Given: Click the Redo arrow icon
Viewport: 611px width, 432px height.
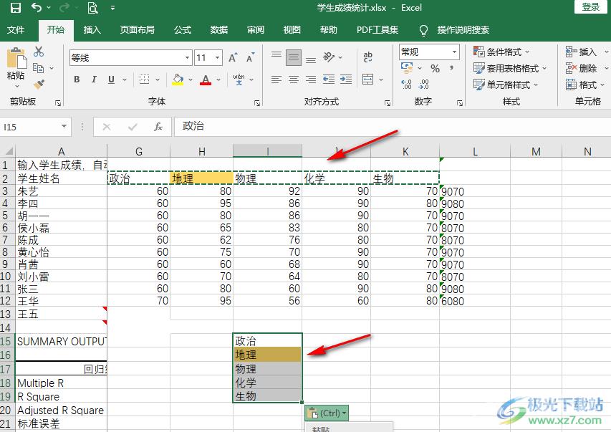Looking at the screenshot, I should 64,7.
